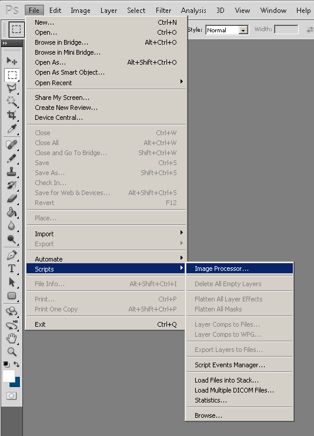Image resolution: width=314 pixels, height=436 pixels.
Task: Select the Horizontal Type tool
Action: click(12, 269)
